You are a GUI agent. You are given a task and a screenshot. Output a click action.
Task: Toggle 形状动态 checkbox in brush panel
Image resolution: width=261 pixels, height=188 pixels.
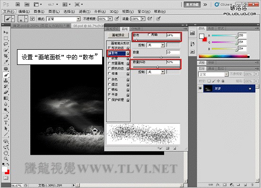109,48
